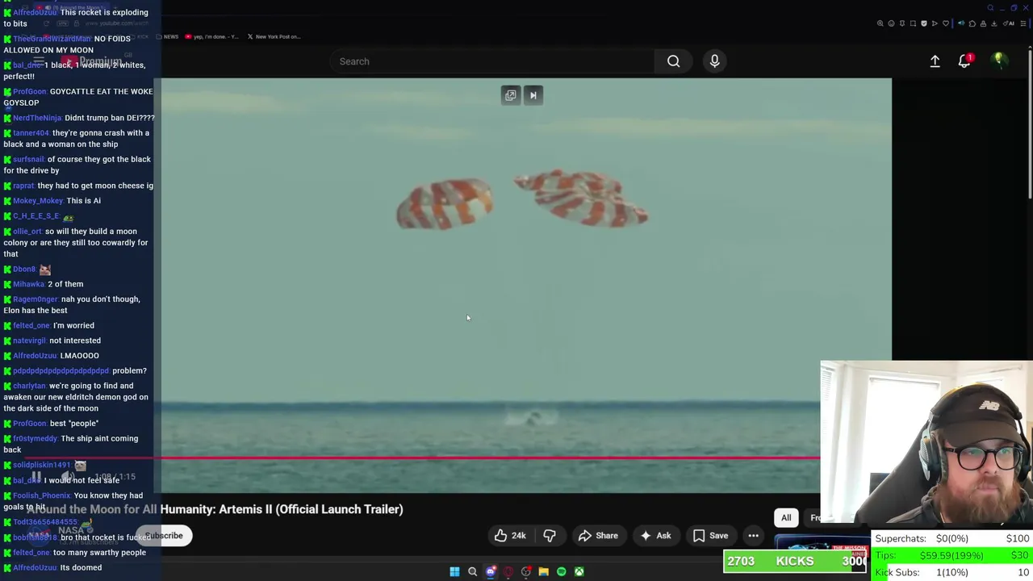Open the browser easy setup menu icon
1033x581 pixels.
(x=1023, y=23)
